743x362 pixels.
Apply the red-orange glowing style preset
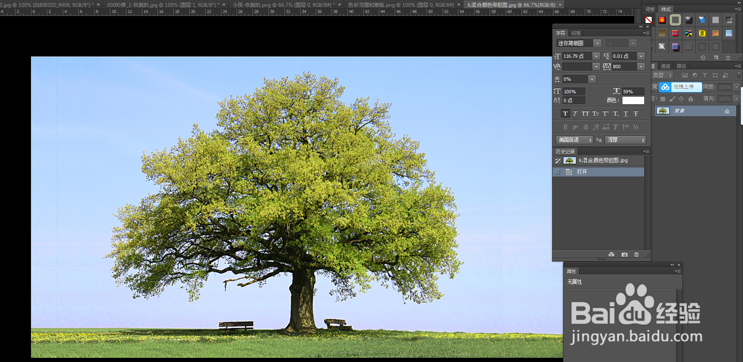tap(662, 20)
